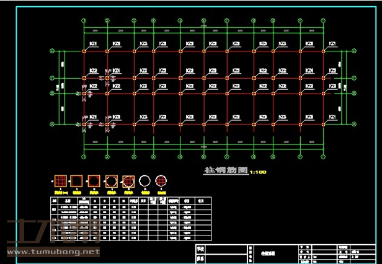Select the top-left corner KZ1 column label
382x264 pixels.
(x=93, y=43)
